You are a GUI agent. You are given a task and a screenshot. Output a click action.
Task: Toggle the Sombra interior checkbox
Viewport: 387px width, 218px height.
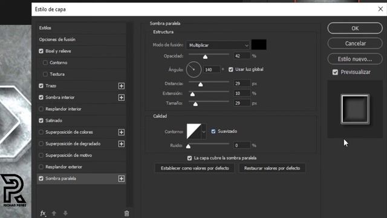point(41,97)
